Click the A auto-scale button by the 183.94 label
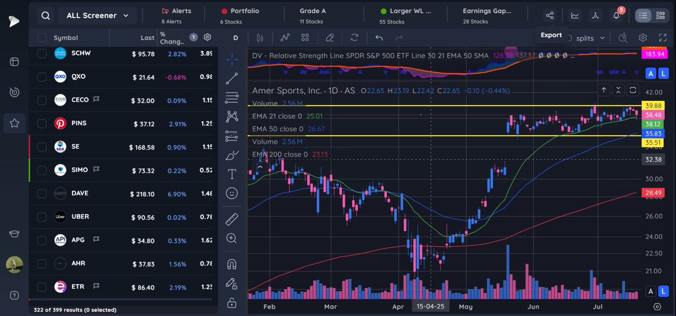 coord(651,74)
